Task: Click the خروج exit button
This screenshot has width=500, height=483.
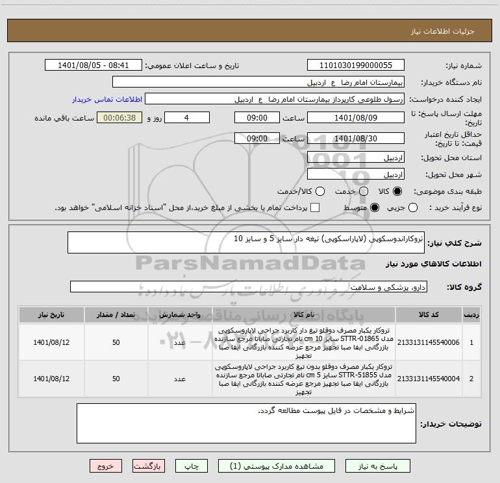Action: click(x=106, y=466)
